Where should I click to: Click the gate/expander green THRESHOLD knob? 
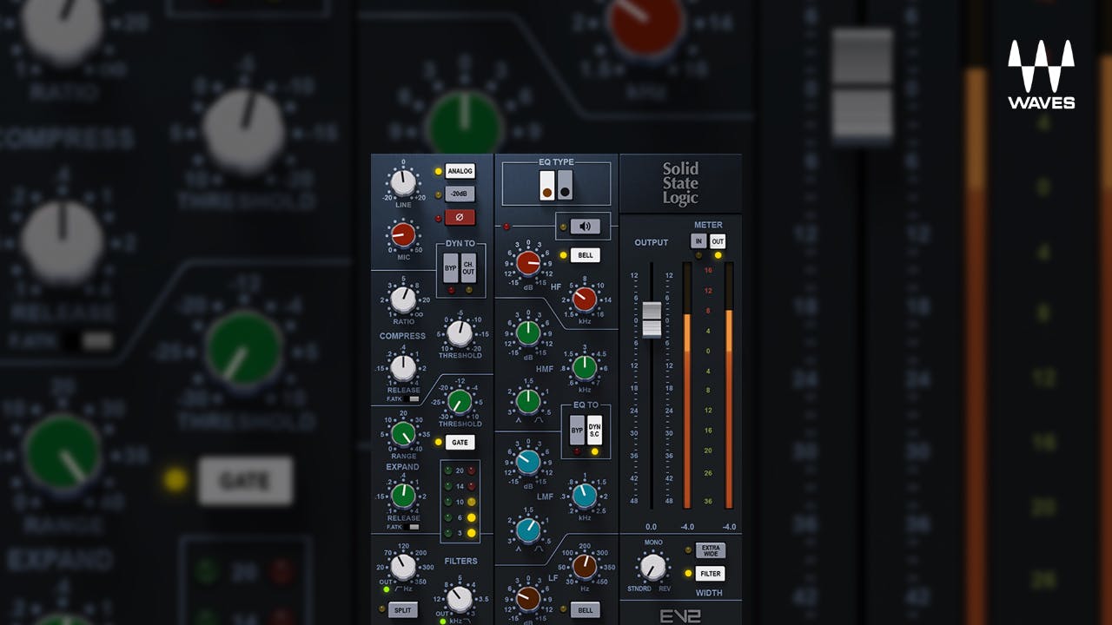460,402
